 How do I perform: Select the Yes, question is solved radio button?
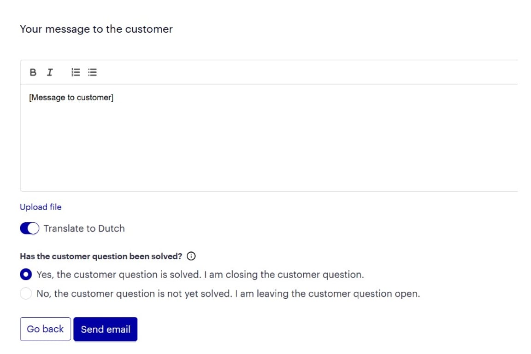pos(26,274)
